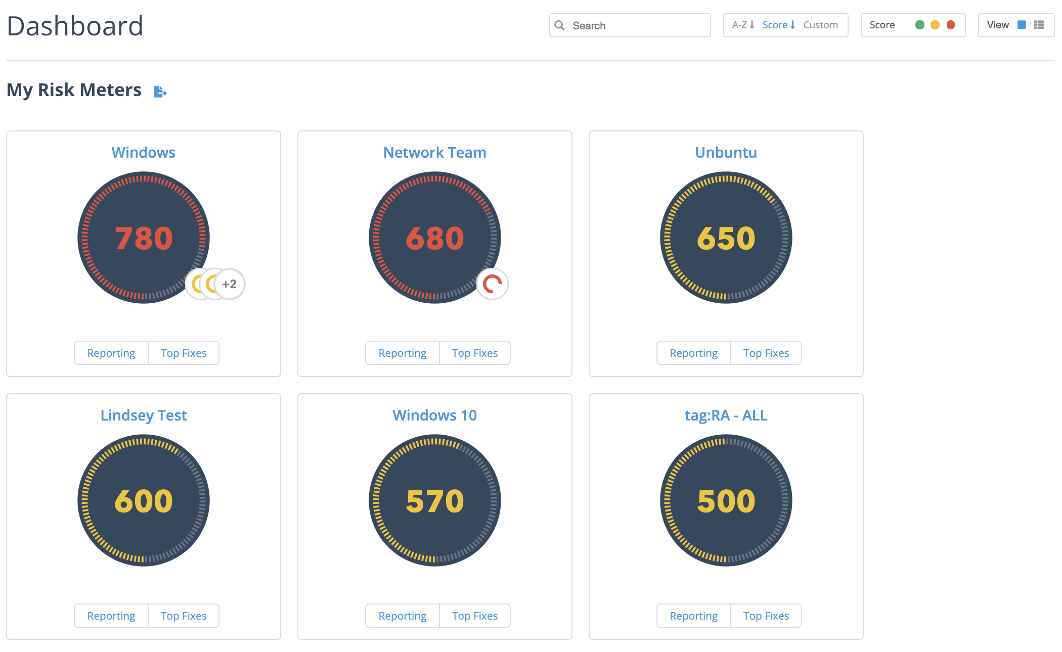Open Reporting for Unbuntu
The image size is (1062, 652).
pyautogui.click(x=694, y=353)
